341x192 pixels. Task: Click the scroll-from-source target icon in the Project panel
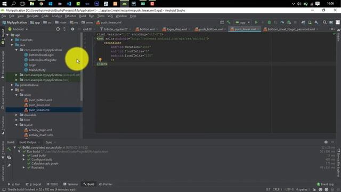(58, 29)
